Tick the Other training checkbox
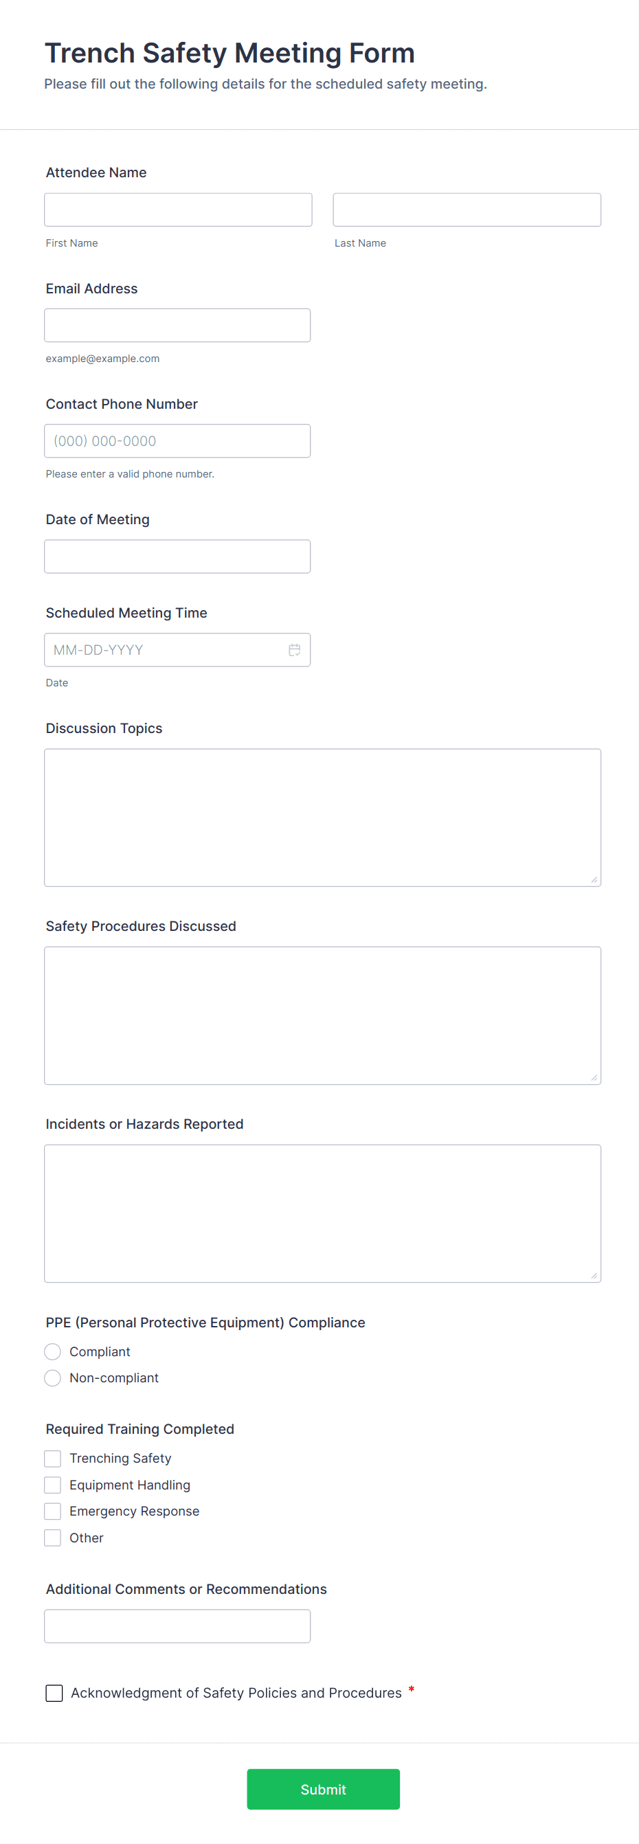This screenshot has height=1844, width=639. pyautogui.click(x=53, y=1538)
